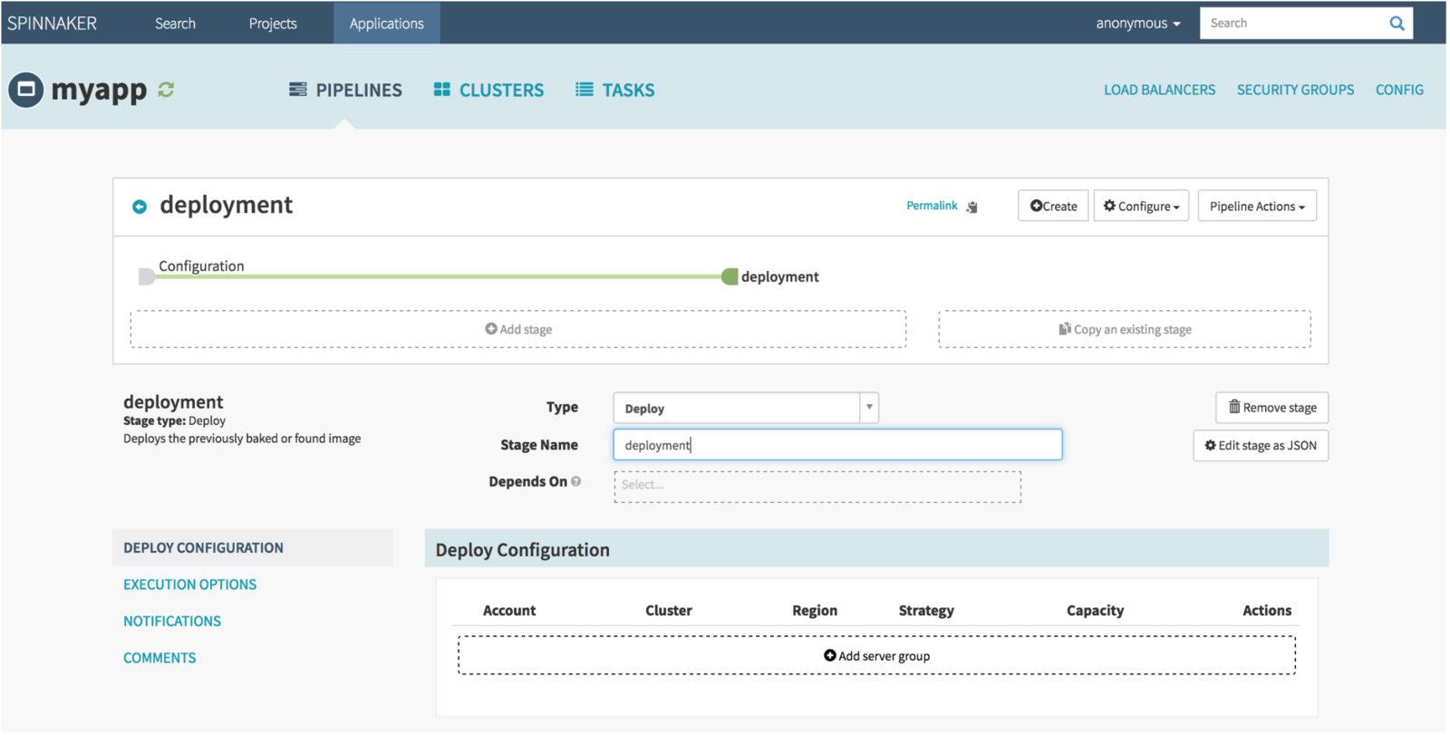The width and height of the screenshot is (1450, 735).
Task: Click the Actions column header
Action: click(1267, 611)
